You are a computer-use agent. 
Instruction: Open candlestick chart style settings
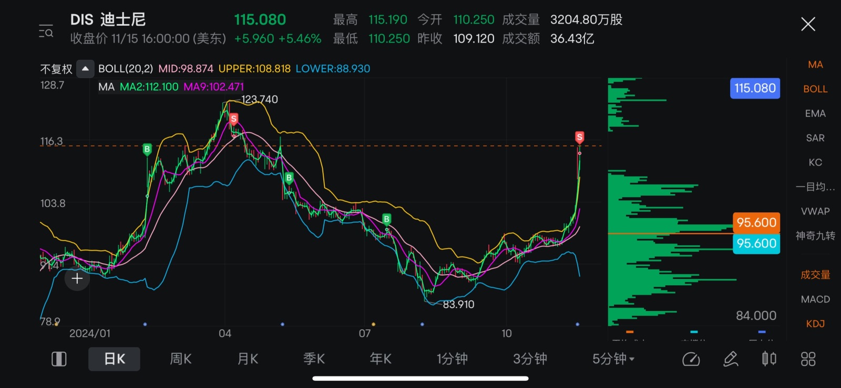coord(769,359)
